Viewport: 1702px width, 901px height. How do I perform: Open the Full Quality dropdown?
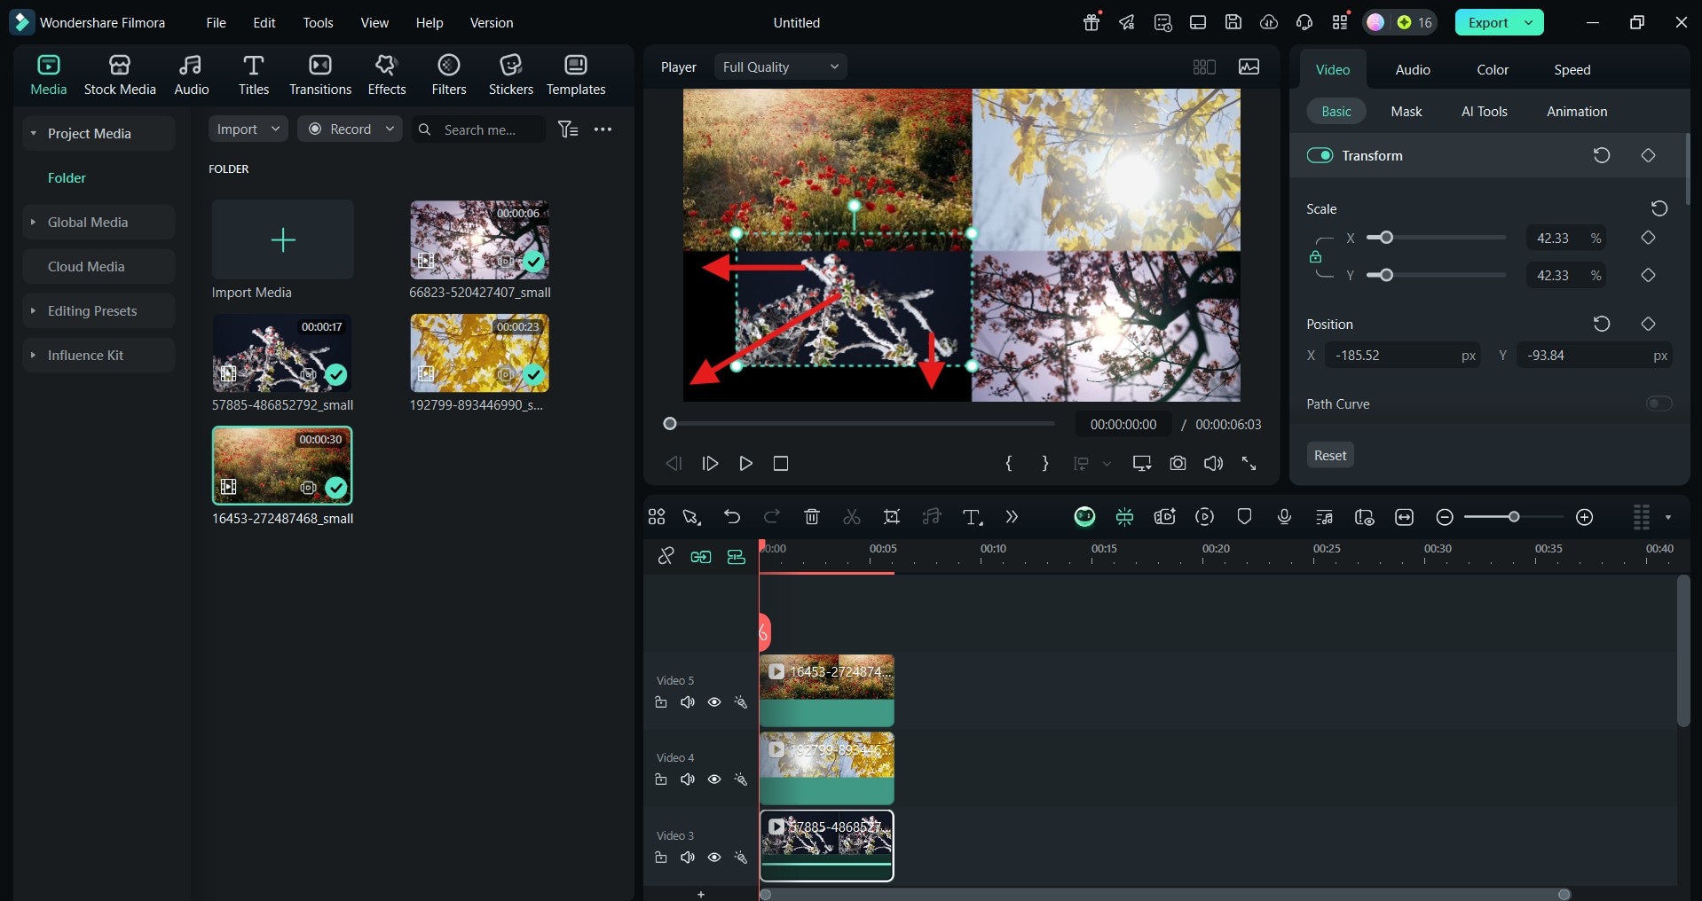780,67
